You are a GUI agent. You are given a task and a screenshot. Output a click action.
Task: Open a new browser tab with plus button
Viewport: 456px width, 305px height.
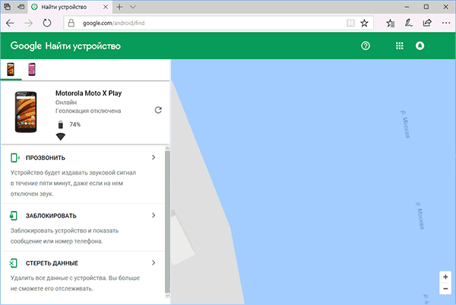pyautogui.click(x=119, y=6)
